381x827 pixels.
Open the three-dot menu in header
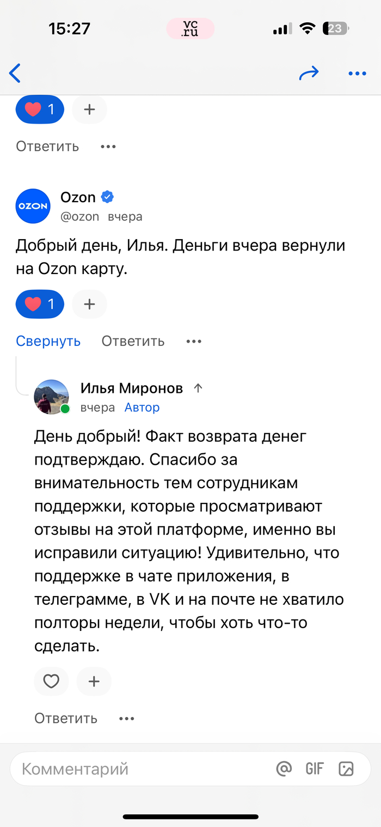[357, 74]
